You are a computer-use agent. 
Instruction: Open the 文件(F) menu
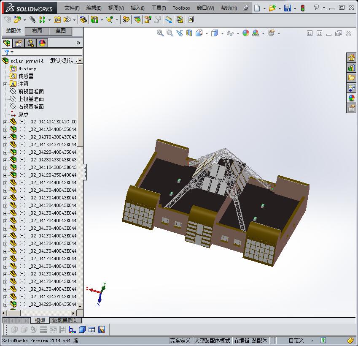[72, 8]
